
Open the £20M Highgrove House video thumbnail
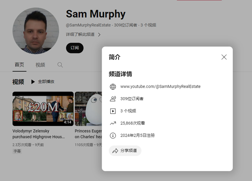tap(43, 109)
